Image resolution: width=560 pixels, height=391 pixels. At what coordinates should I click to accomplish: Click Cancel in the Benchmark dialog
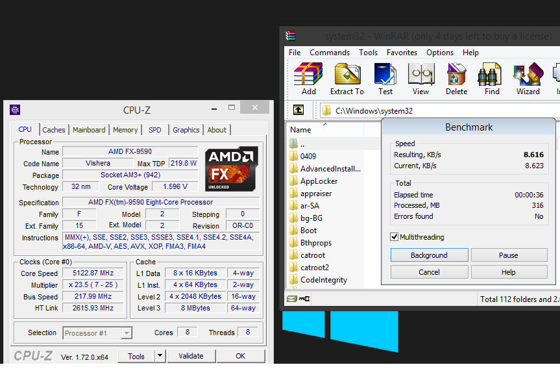[430, 272]
